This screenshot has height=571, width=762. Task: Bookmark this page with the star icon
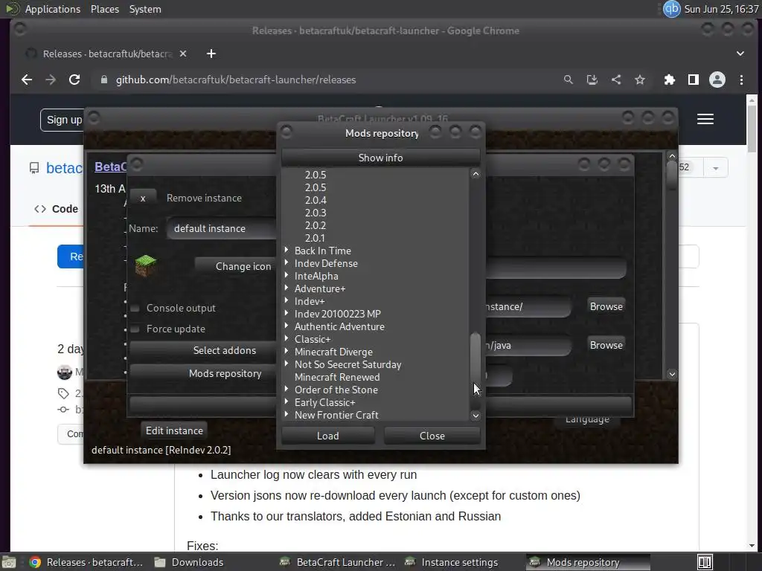(x=639, y=80)
